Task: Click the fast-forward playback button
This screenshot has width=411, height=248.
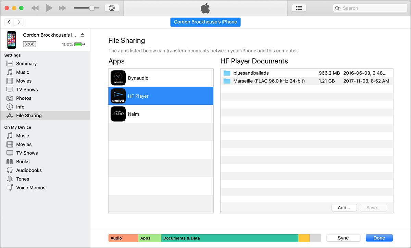Action: pyautogui.click(x=62, y=8)
